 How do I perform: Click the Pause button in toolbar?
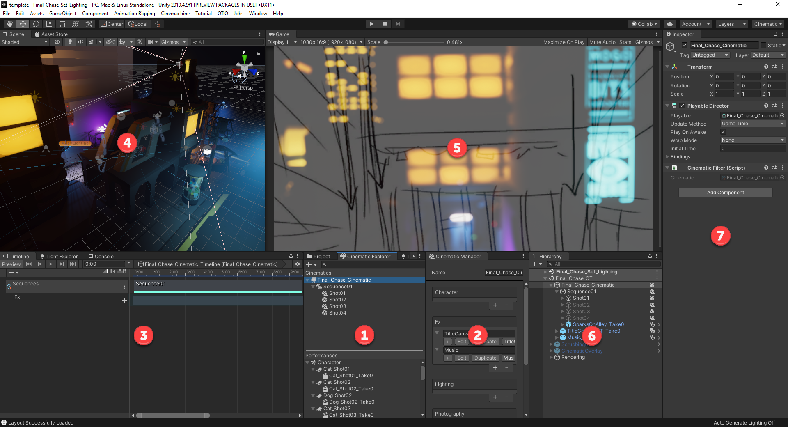385,24
